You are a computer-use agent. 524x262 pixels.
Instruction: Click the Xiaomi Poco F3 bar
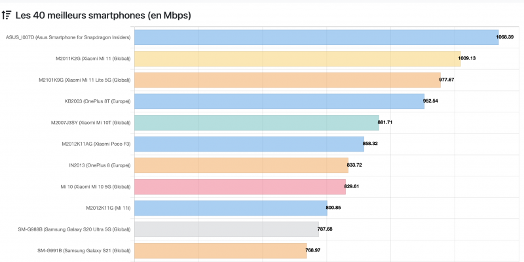(249, 144)
